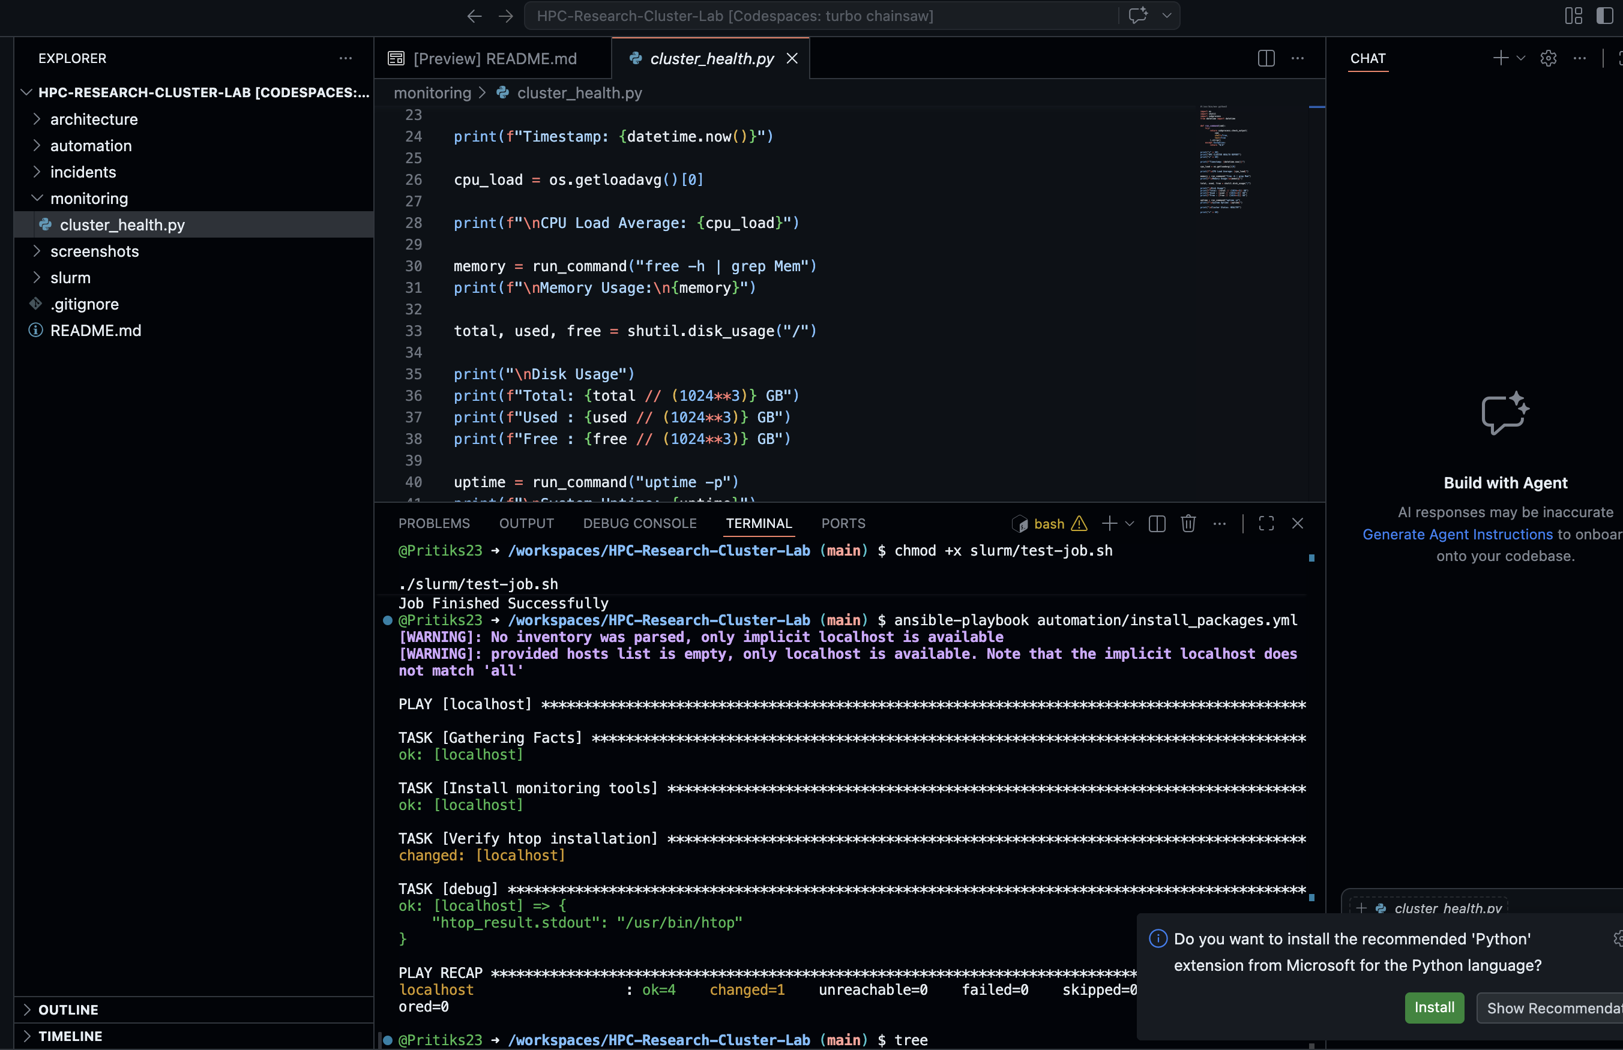The height and width of the screenshot is (1050, 1623).
Task: Split the terminal
Action: pos(1157,524)
